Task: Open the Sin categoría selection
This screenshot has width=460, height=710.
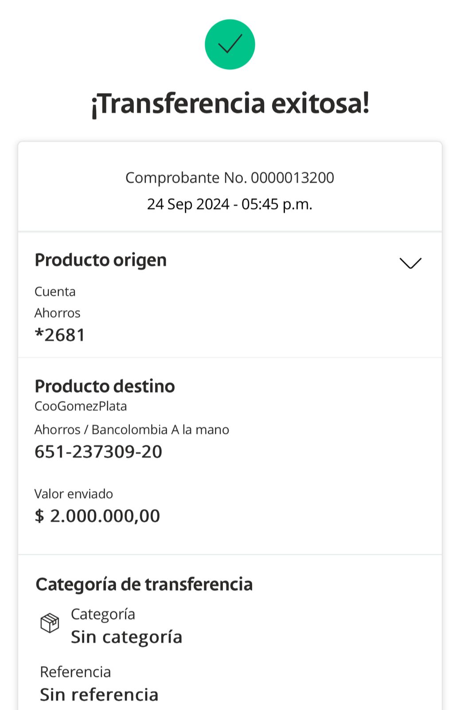Action: pyautogui.click(x=126, y=637)
